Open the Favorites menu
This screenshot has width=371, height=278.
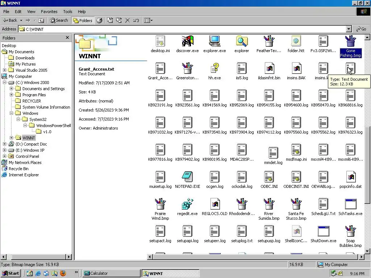49,12
